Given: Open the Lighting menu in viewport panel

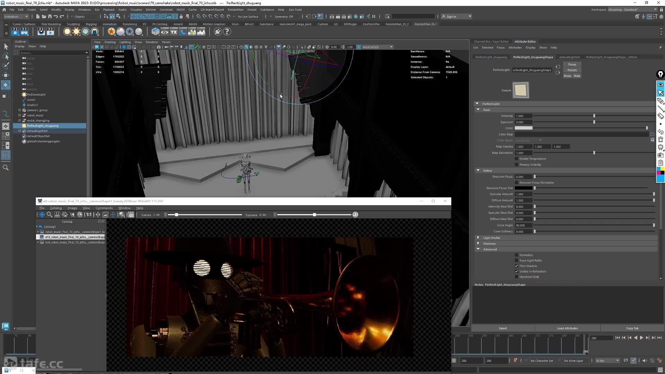Looking at the screenshot, I should [125, 42].
